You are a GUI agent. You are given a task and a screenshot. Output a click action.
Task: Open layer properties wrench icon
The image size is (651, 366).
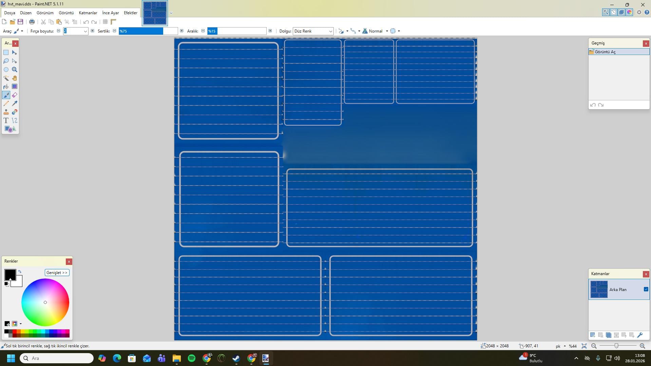coord(640,335)
